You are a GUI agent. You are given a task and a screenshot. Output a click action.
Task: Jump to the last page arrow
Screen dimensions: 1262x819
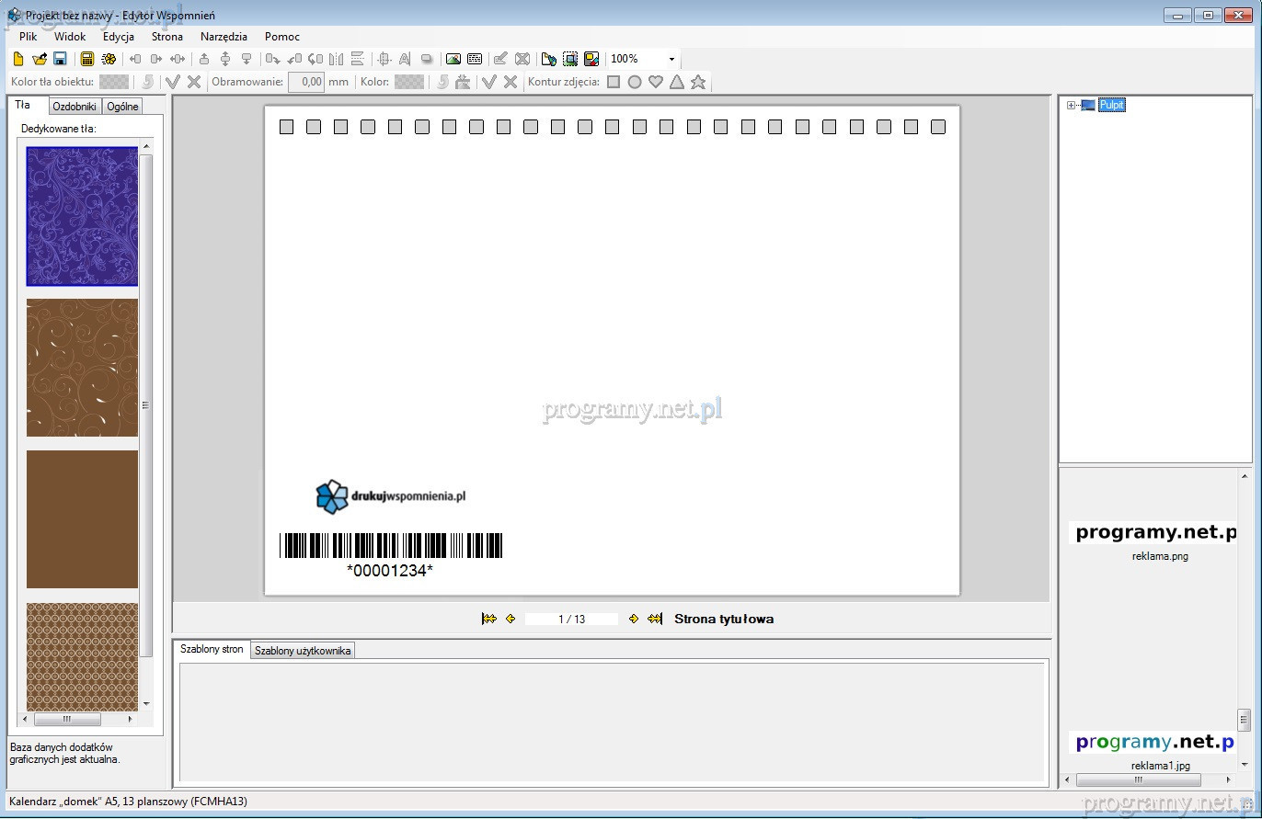coord(655,619)
